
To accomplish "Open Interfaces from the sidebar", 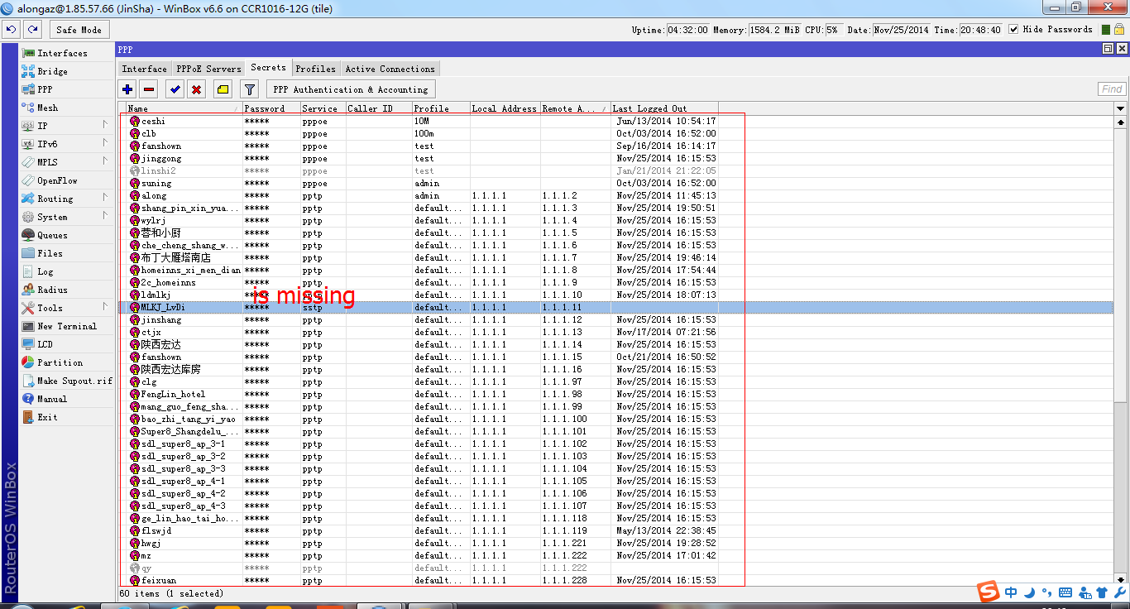I will coord(66,53).
